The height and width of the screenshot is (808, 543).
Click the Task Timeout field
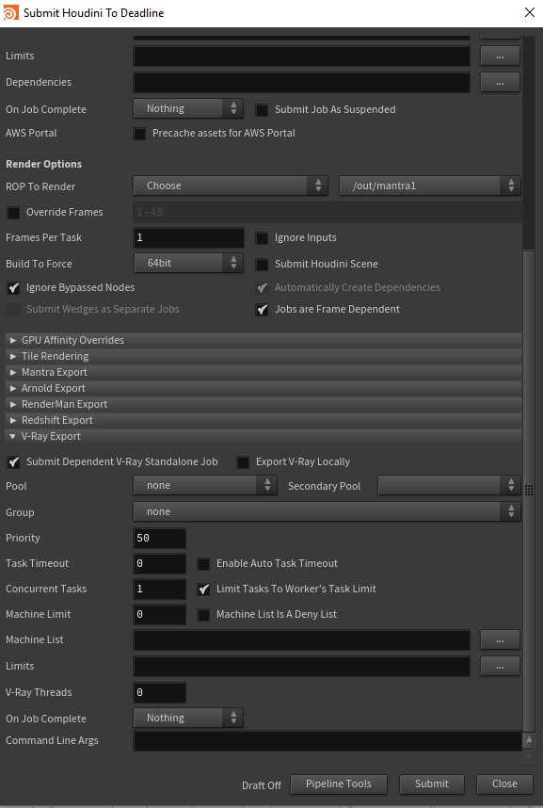click(160, 563)
